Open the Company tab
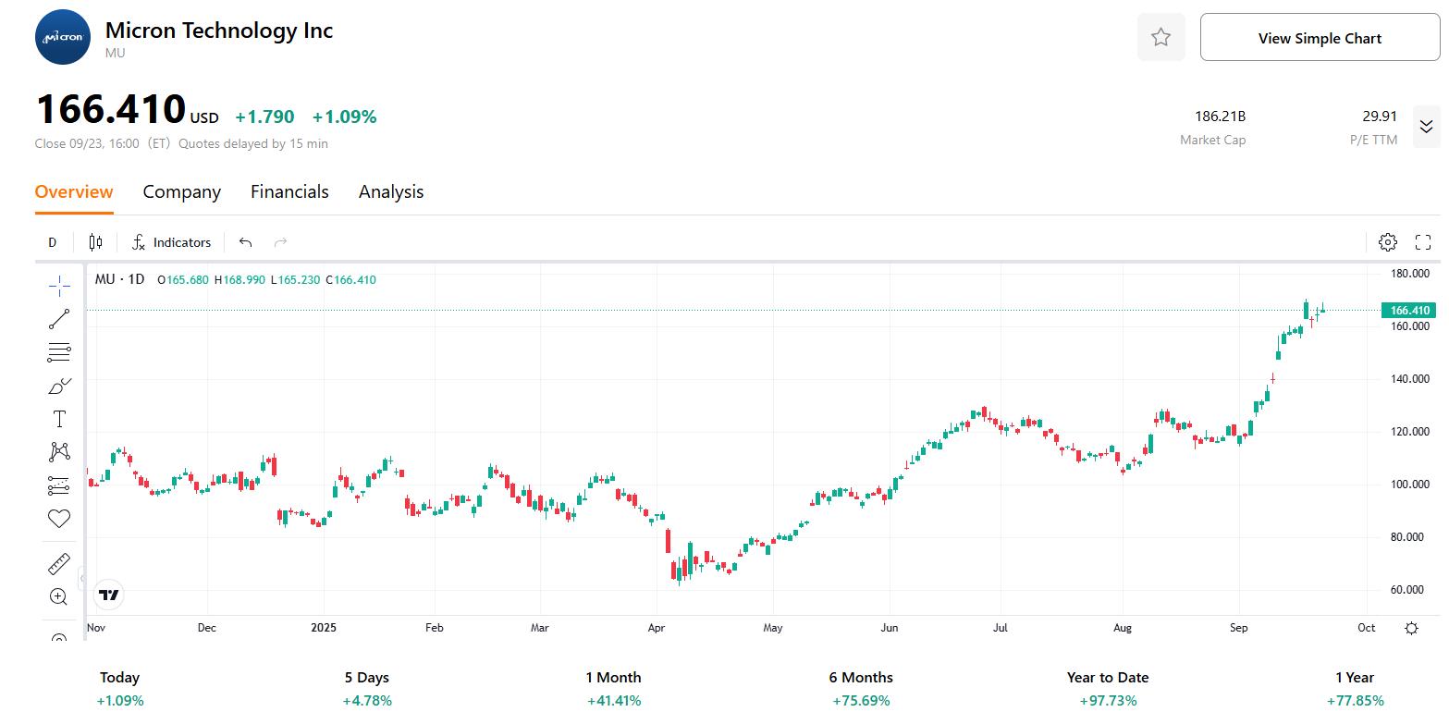 (181, 191)
